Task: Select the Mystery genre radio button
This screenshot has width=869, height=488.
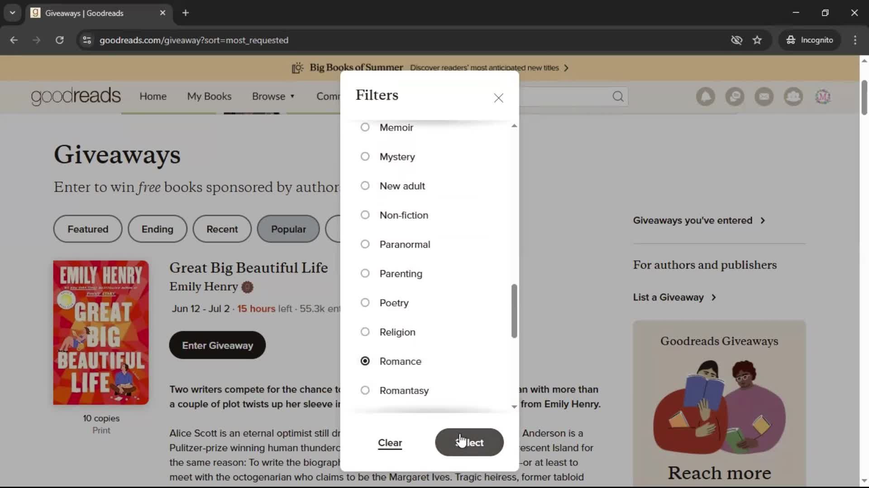Action: [x=365, y=156]
